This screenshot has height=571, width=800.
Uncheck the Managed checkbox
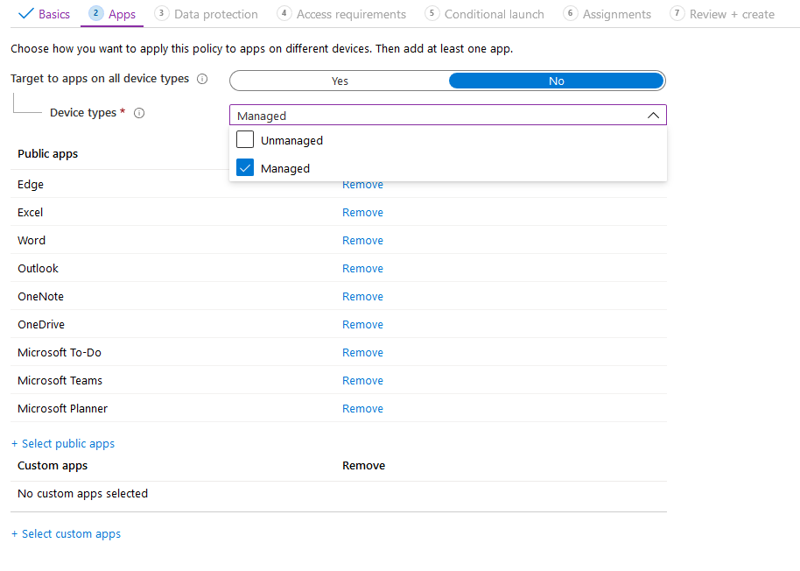(245, 167)
